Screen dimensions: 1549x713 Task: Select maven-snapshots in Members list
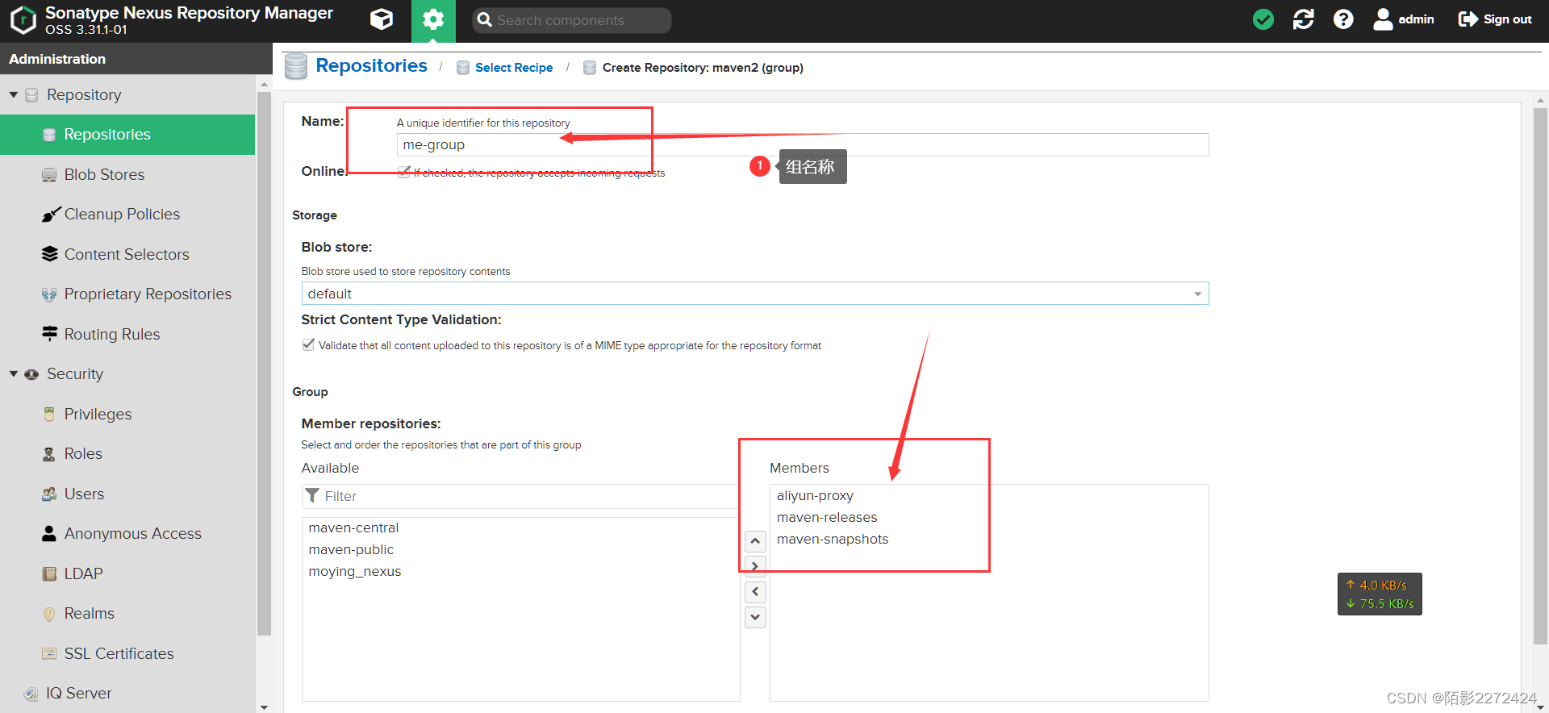(x=833, y=540)
